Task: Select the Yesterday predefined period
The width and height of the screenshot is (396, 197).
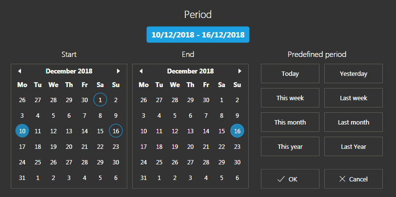Action: (353, 74)
